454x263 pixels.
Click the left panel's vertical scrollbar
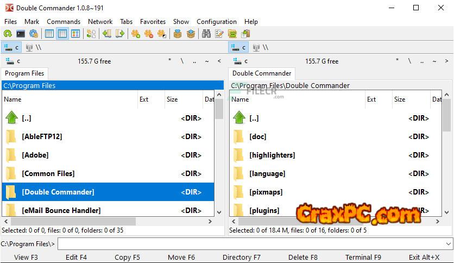click(x=219, y=158)
